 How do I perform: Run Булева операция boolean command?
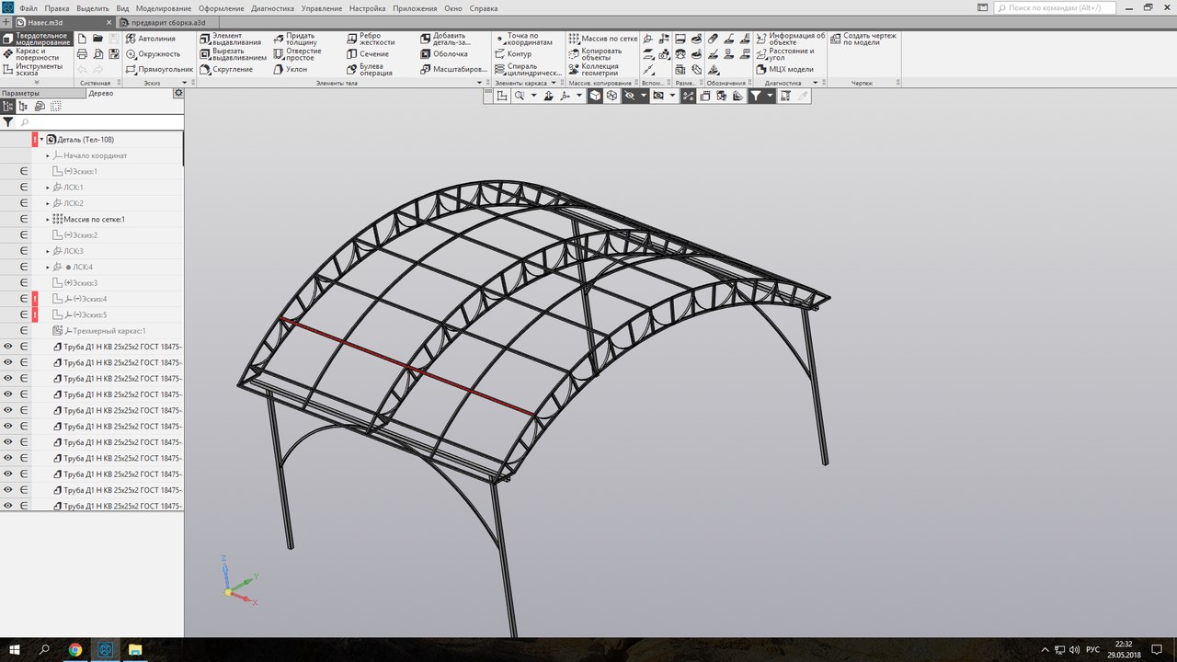pyautogui.click(x=370, y=69)
